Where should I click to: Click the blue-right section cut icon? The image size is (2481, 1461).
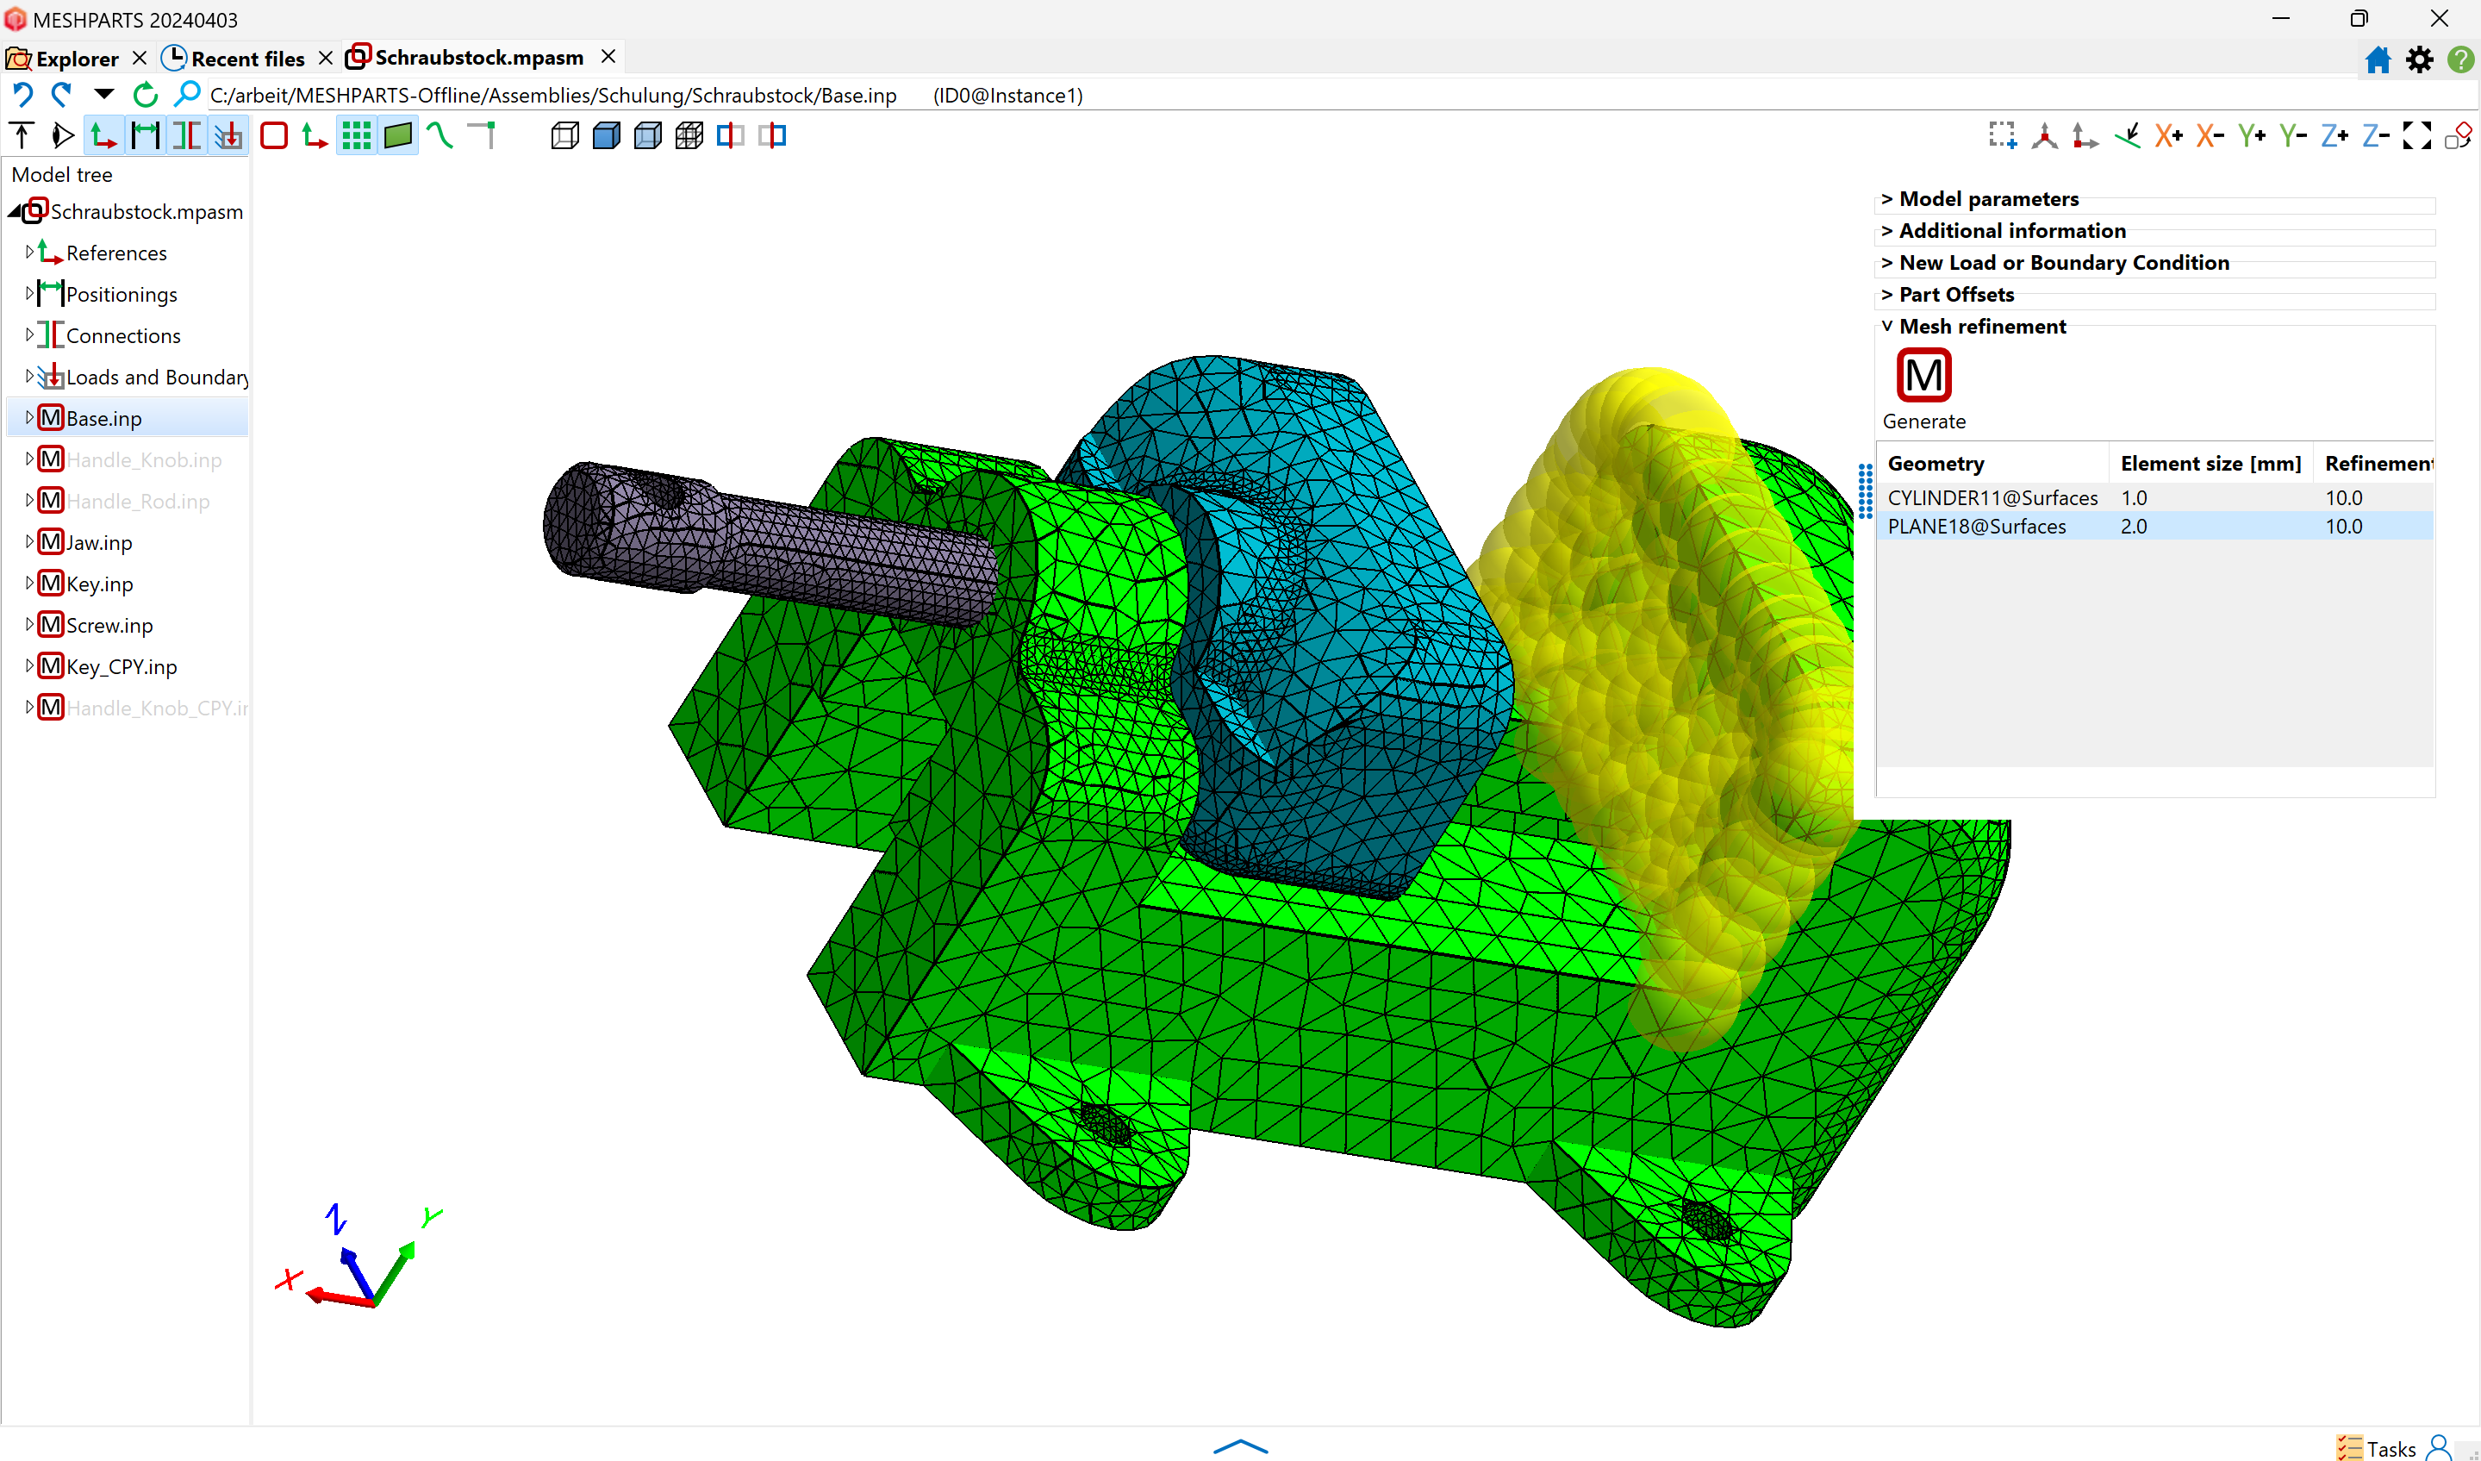point(773,134)
